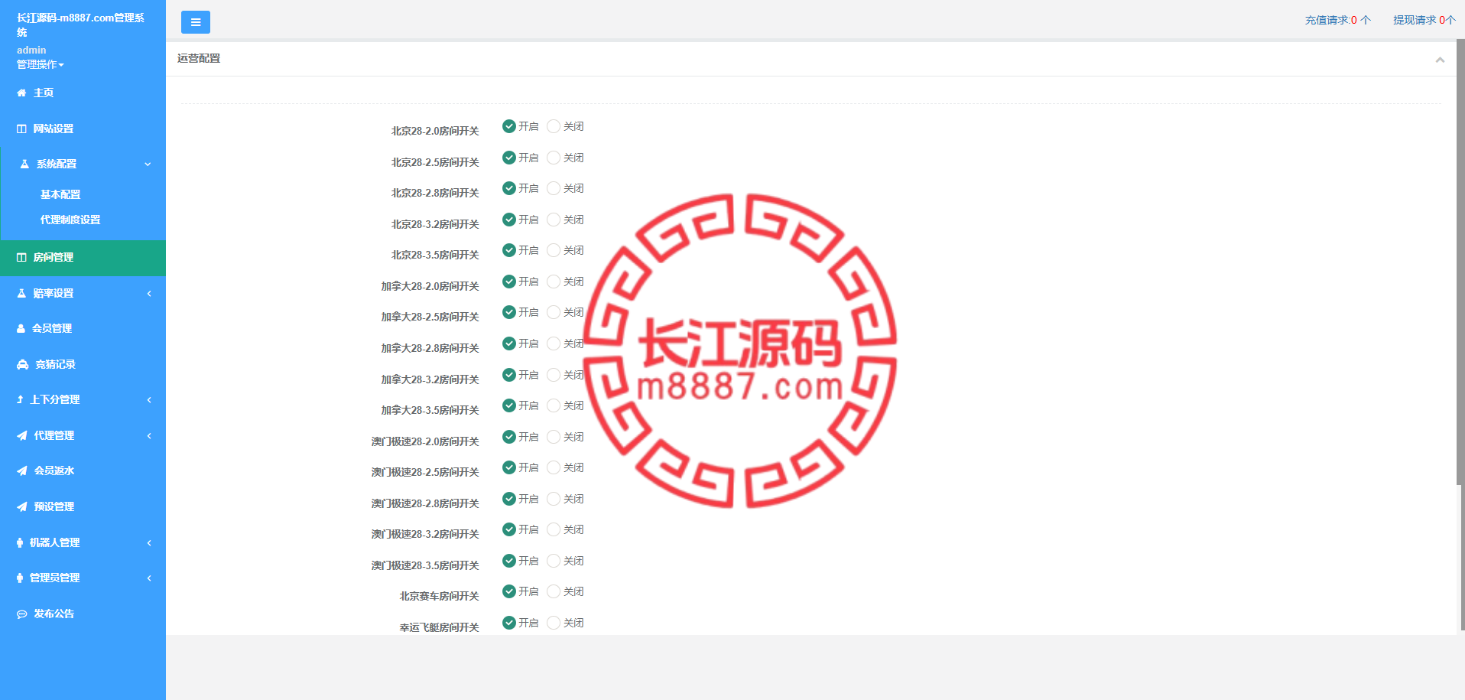Select 关闭 for 北京28-2.5房间开关
1465x700 pixels.
coord(554,158)
